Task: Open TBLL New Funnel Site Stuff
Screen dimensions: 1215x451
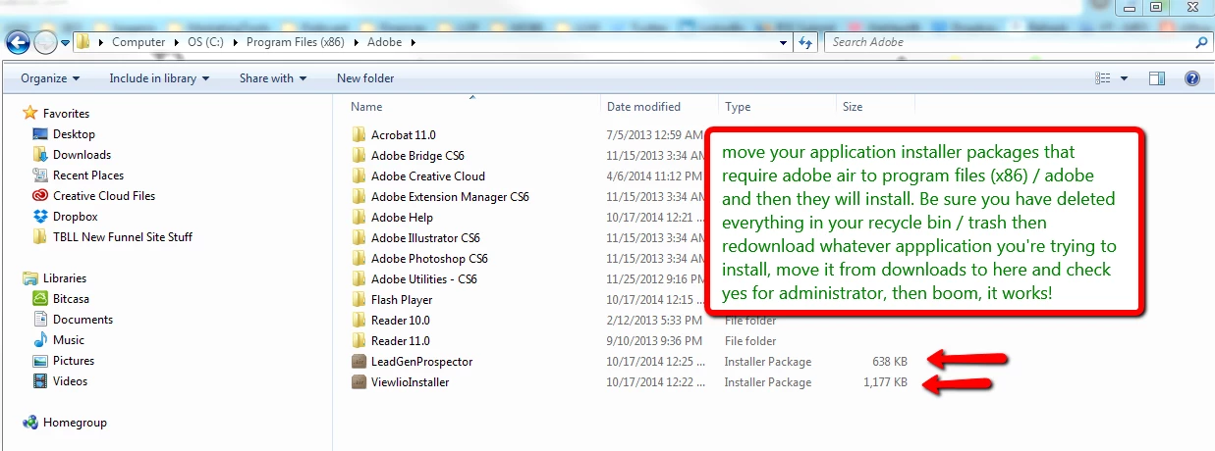Action: [123, 237]
